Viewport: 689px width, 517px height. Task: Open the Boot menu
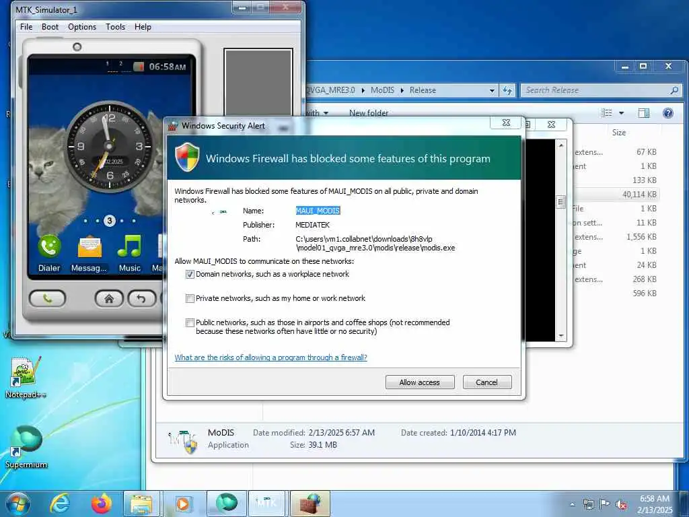coord(50,27)
